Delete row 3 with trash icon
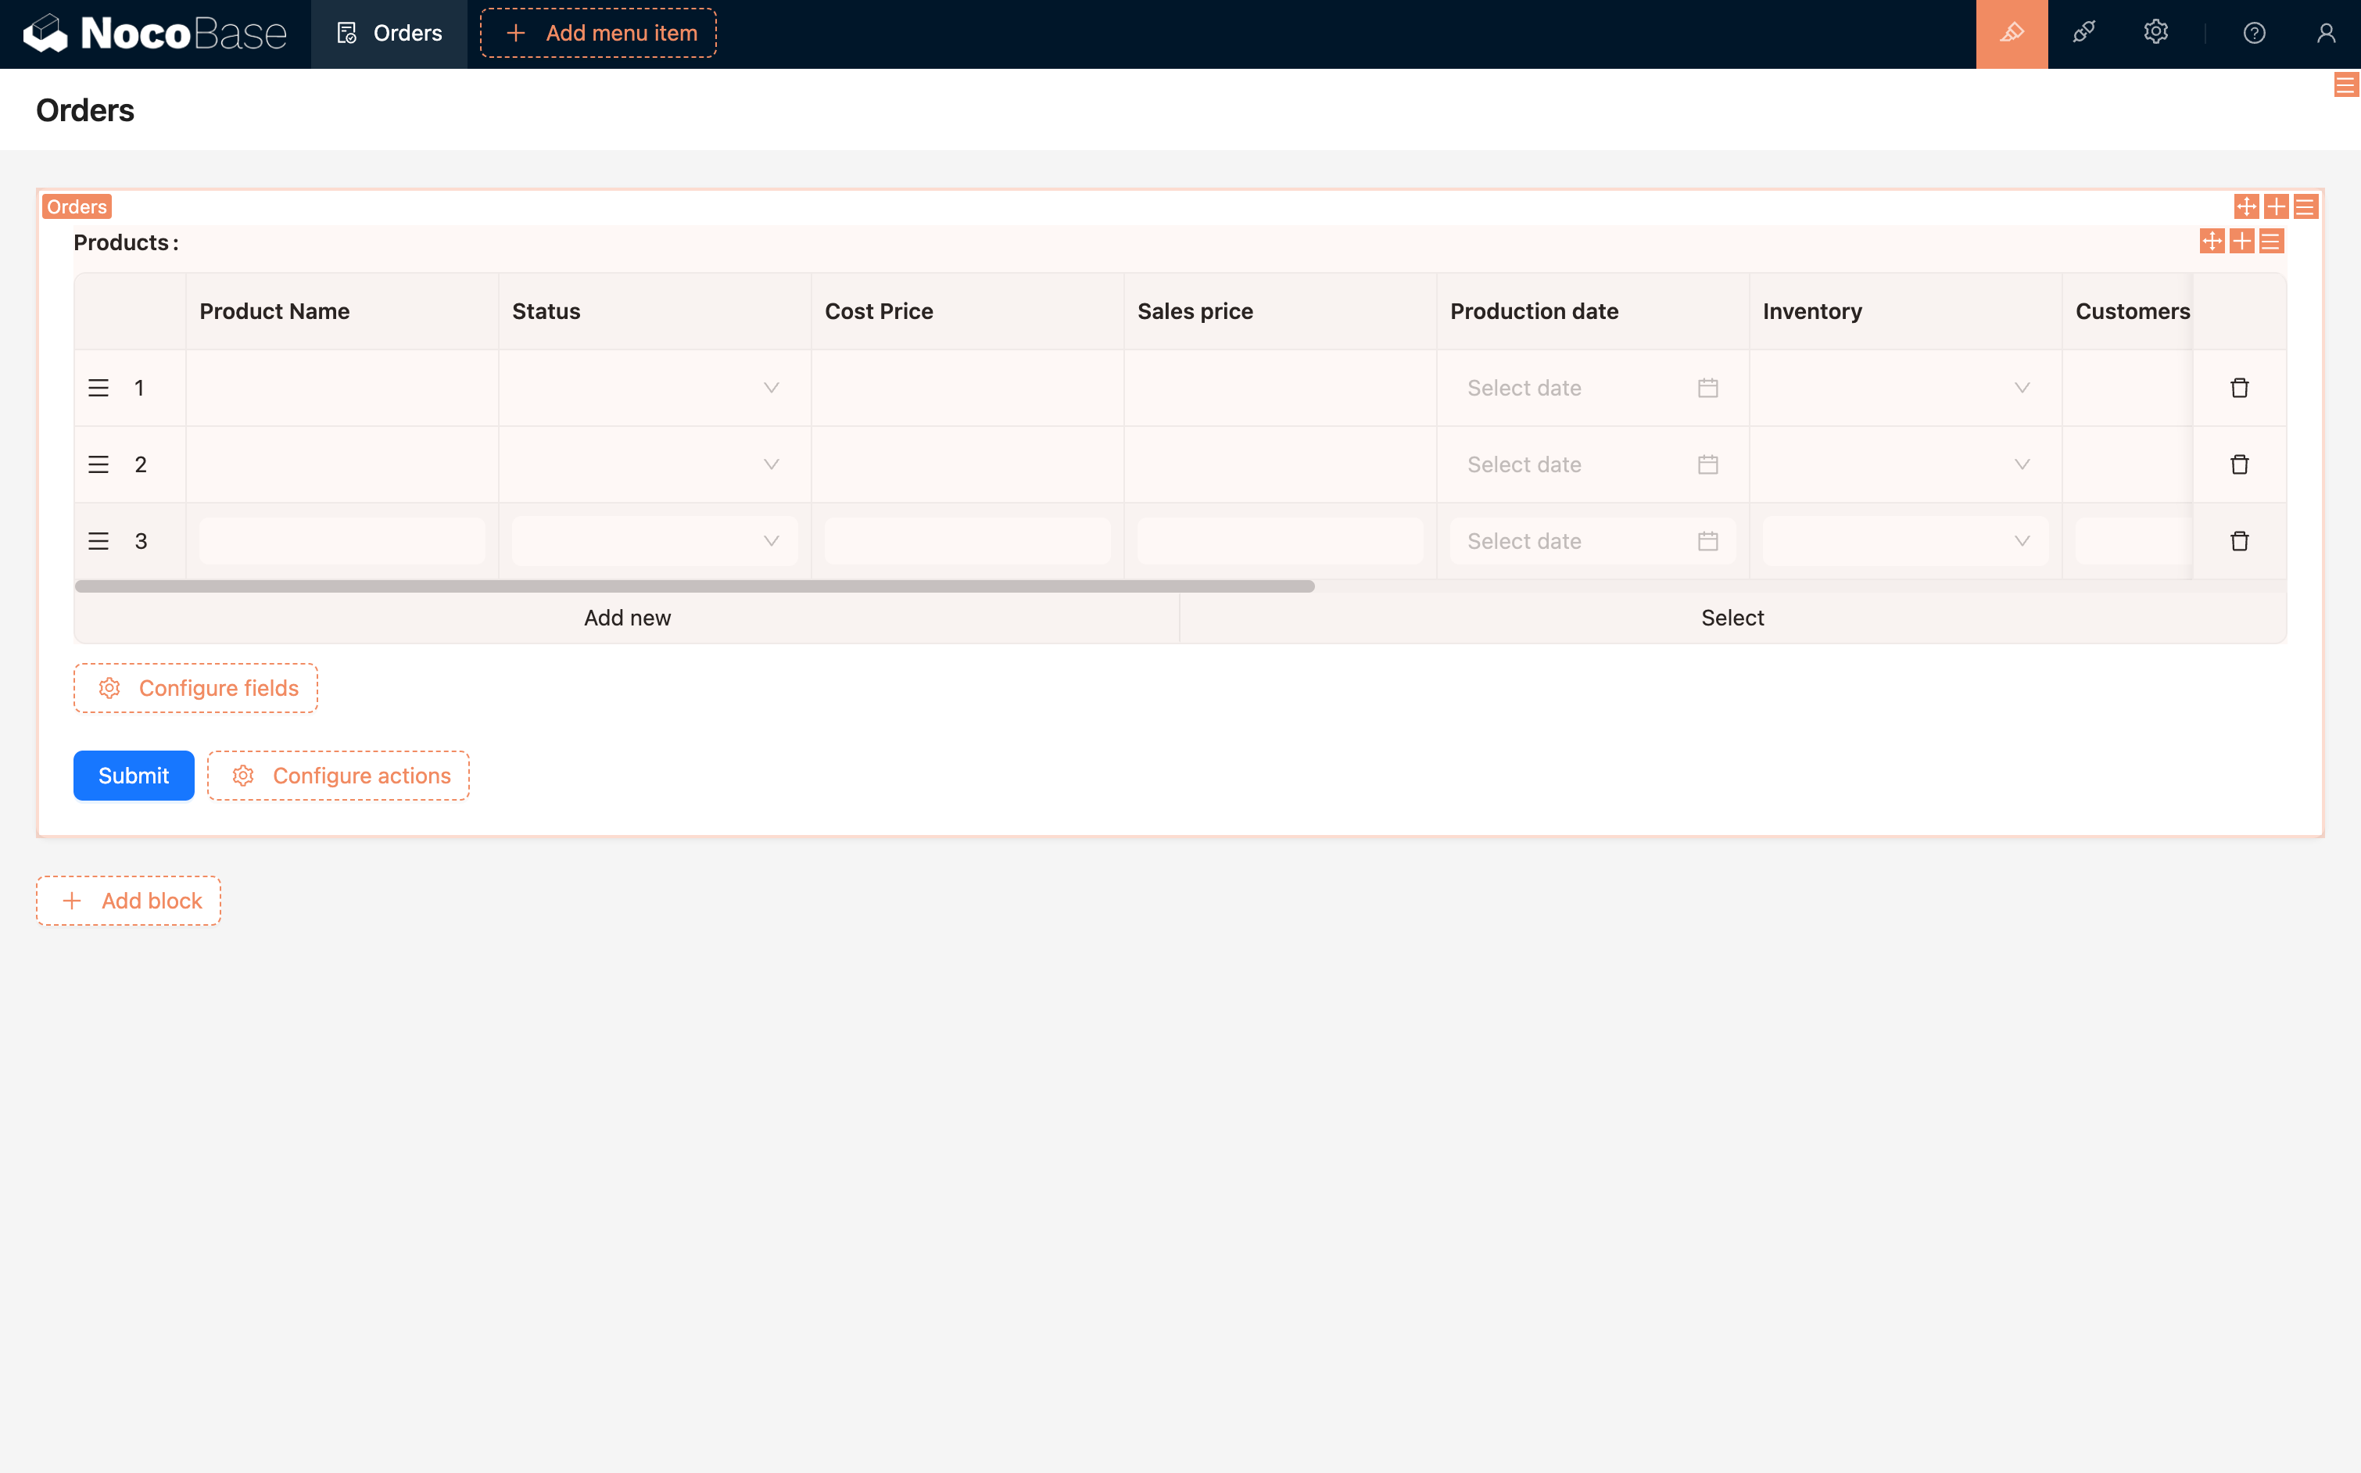This screenshot has height=1473, width=2361. point(2239,541)
